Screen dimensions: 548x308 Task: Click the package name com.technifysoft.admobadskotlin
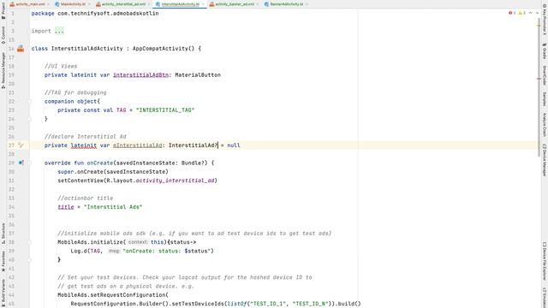[x=108, y=14]
